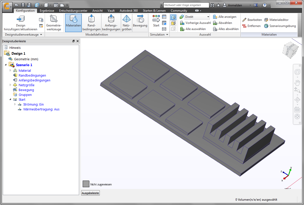The height and width of the screenshot is (205, 304).
Task: Click the help question mark icon
Action: click(265, 5)
